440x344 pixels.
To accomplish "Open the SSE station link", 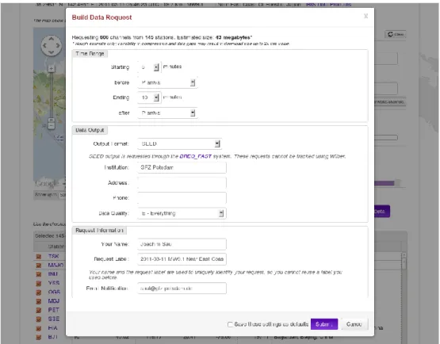I will tap(54, 319).
